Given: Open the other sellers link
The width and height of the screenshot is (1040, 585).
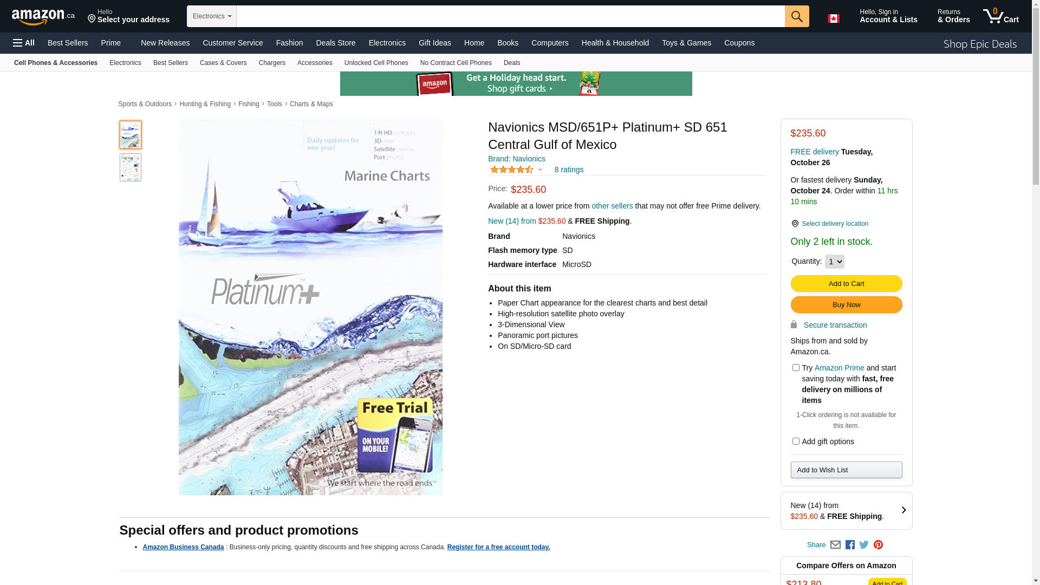Looking at the screenshot, I should pyautogui.click(x=612, y=206).
